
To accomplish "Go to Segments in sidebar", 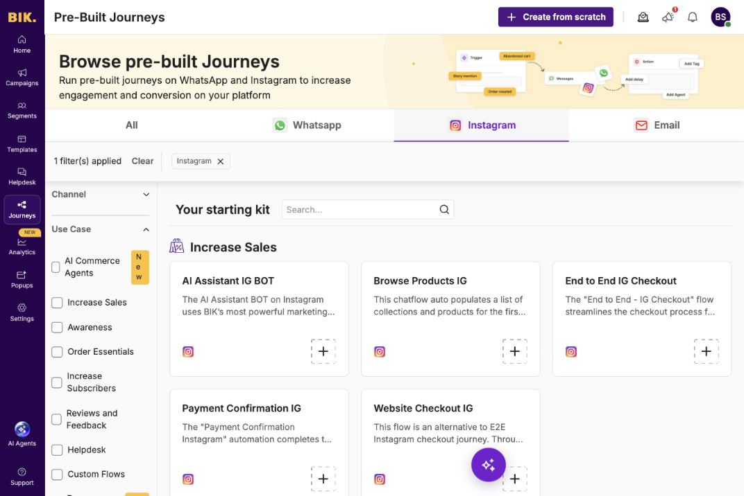I will (x=22, y=110).
